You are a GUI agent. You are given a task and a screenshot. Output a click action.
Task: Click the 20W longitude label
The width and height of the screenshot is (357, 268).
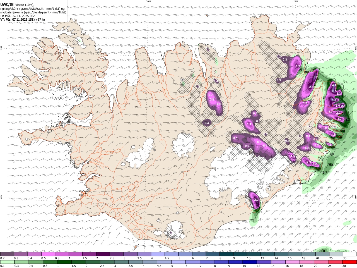[x=148, y=1]
